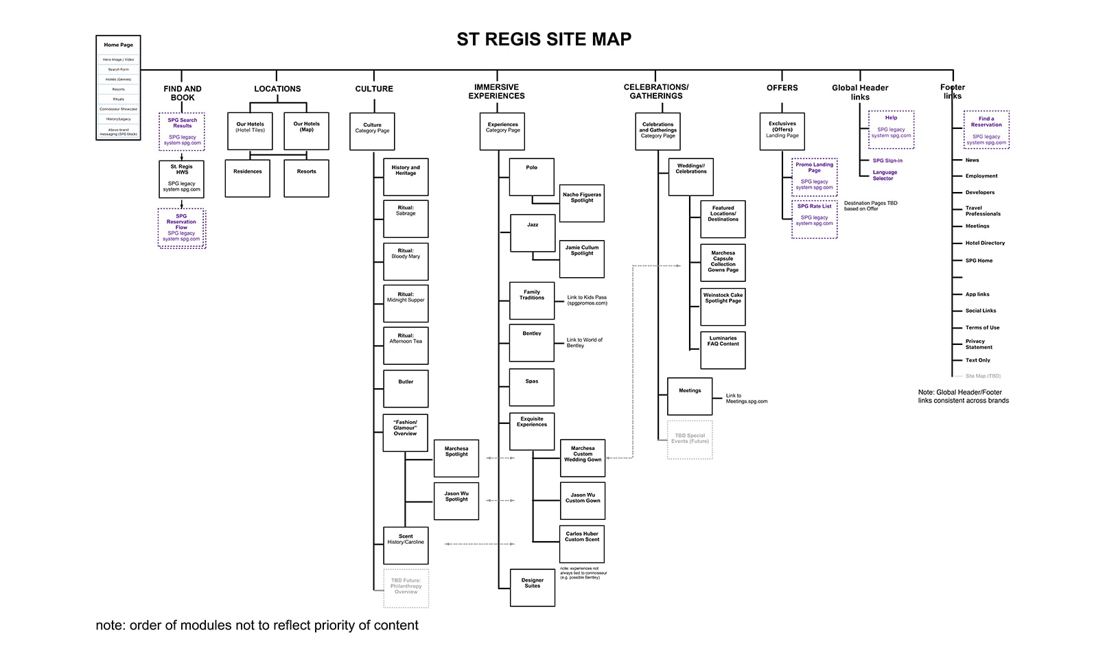Select the Home Page box
Screen dimensions: 1118x666
(x=118, y=88)
